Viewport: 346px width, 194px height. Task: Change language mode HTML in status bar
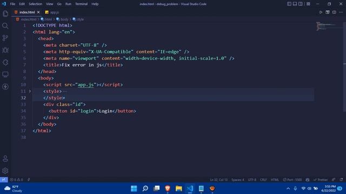pos(275,179)
